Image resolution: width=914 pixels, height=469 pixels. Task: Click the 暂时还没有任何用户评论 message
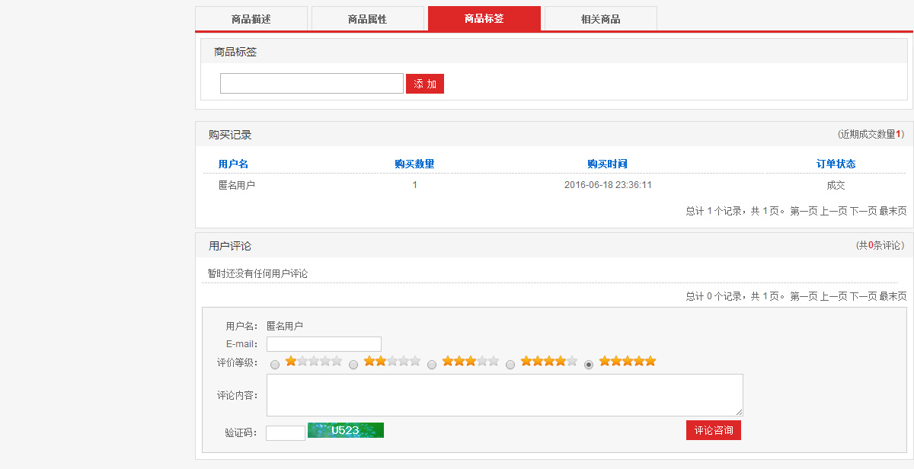pos(257,273)
